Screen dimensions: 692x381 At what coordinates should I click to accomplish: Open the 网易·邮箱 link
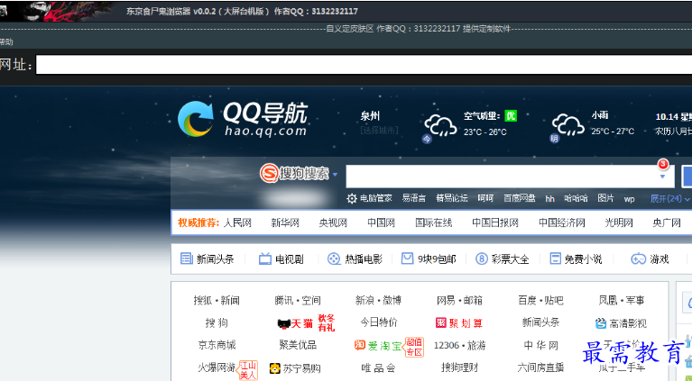[460, 301]
